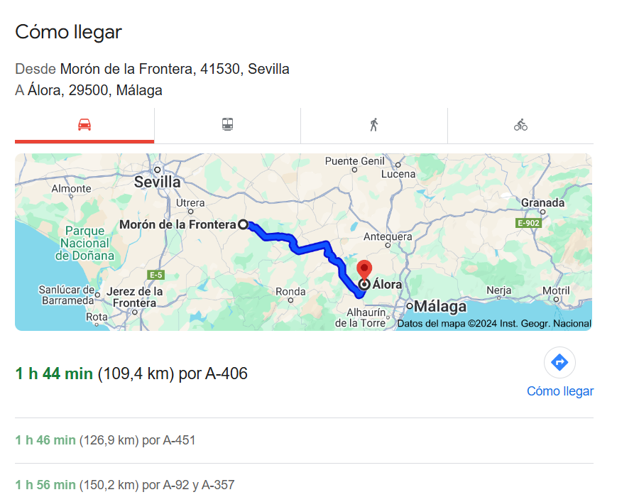This screenshot has width=639, height=502.
Task: Select the car driving mode tab
Action: (x=84, y=125)
